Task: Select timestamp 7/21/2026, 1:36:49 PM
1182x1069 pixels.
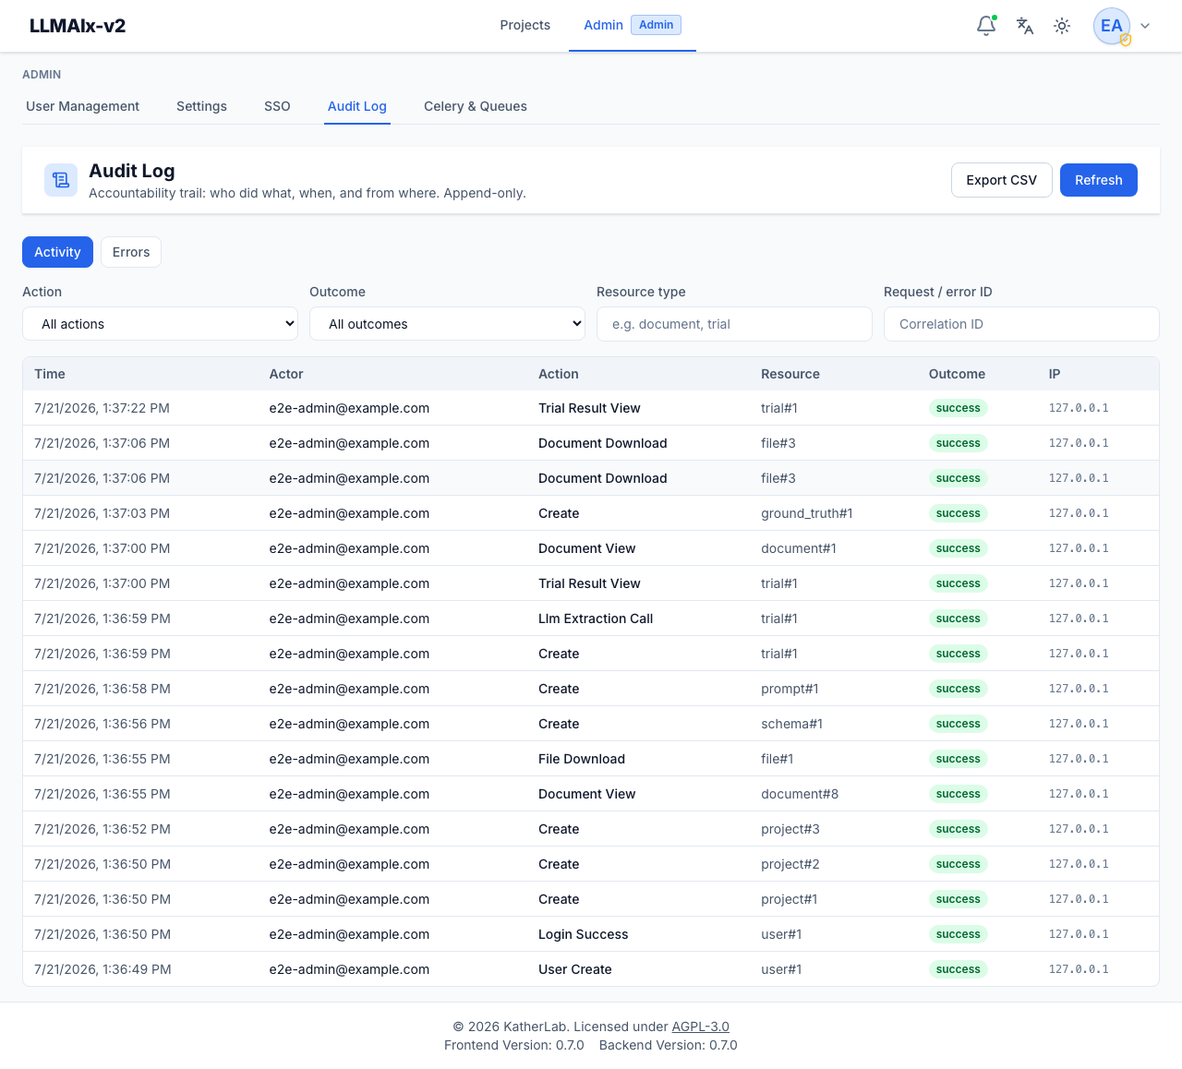Action: click(103, 969)
